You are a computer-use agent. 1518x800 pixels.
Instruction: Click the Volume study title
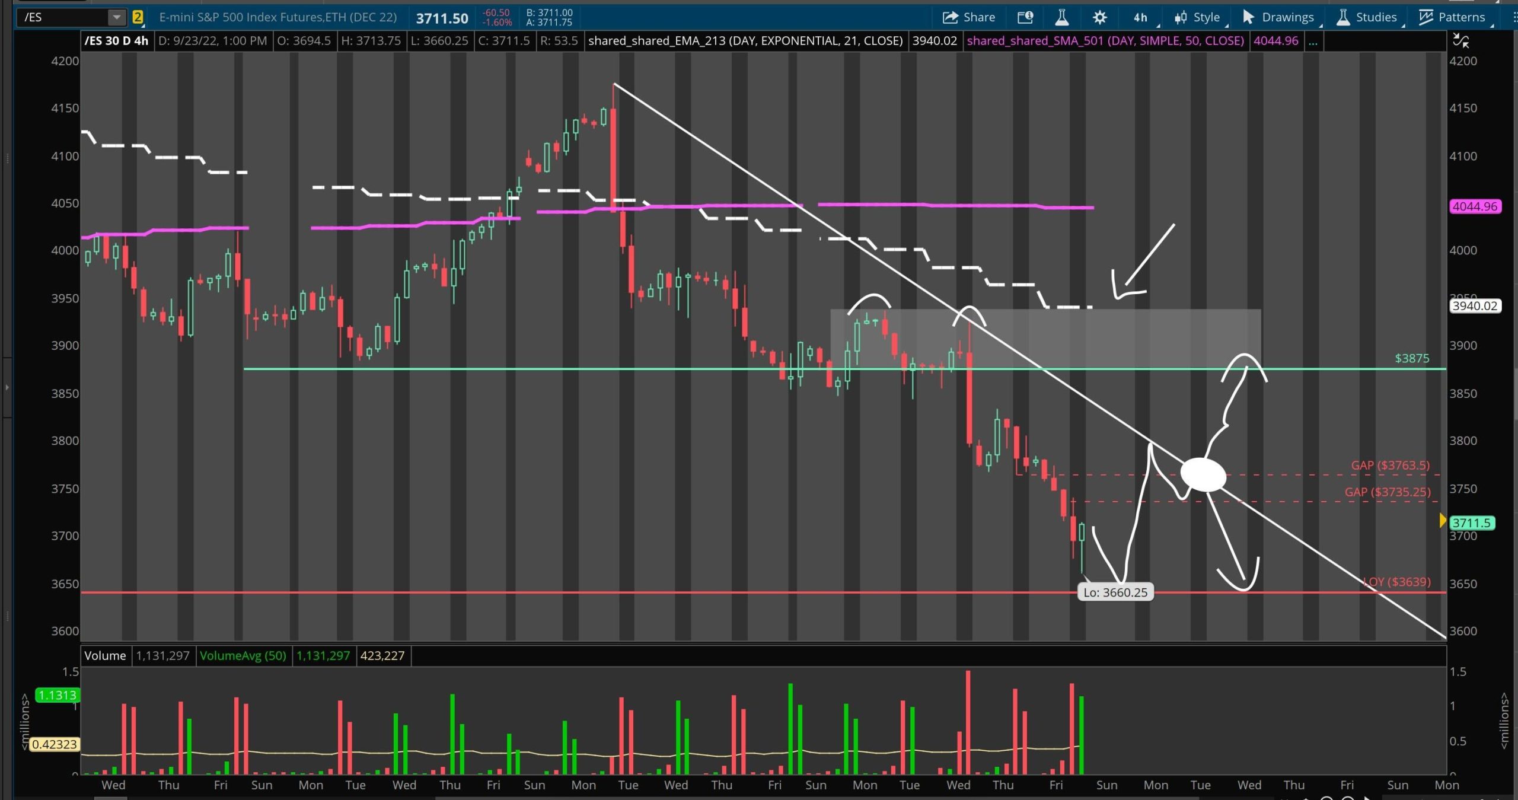(x=105, y=655)
